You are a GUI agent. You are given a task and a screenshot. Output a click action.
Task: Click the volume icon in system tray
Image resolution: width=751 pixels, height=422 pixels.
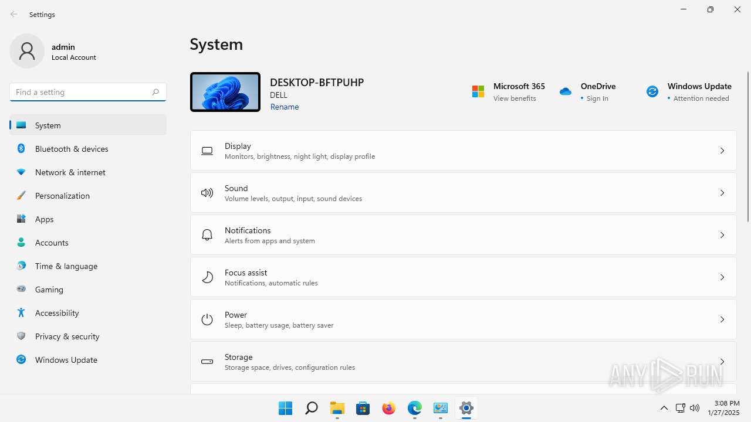click(x=695, y=408)
